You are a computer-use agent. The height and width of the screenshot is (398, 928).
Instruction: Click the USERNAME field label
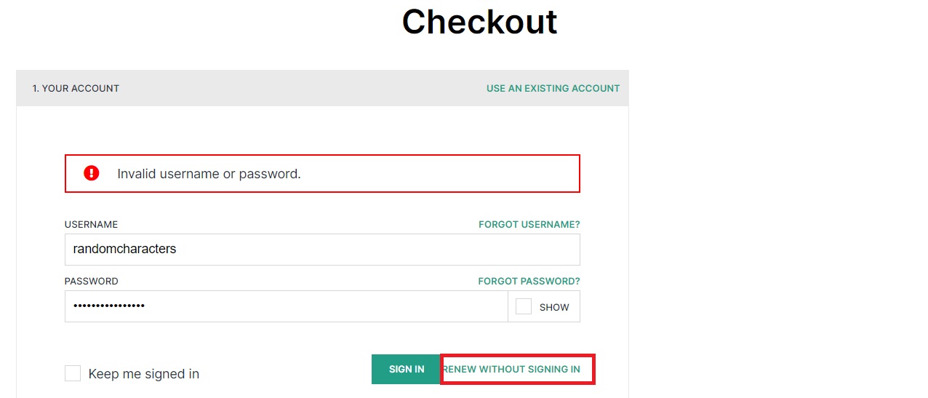coord(91,224)
